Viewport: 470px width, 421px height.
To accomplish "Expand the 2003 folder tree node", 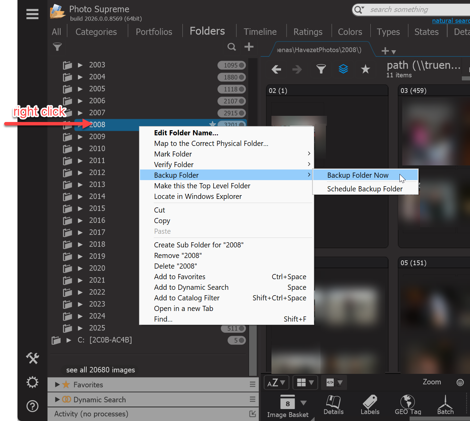I will (x=80, y=65).
